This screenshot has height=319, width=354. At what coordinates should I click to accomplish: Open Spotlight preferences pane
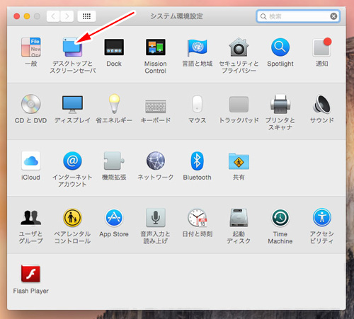pos(280,47)
